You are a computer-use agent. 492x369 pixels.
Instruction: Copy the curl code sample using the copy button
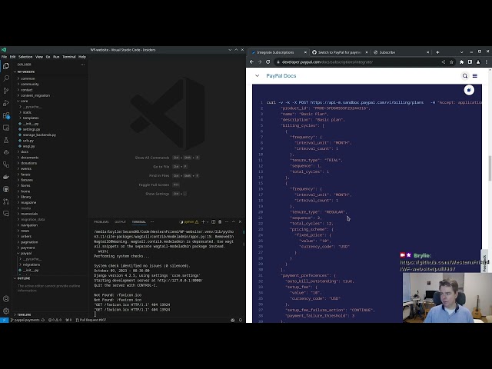pos(469,90)
